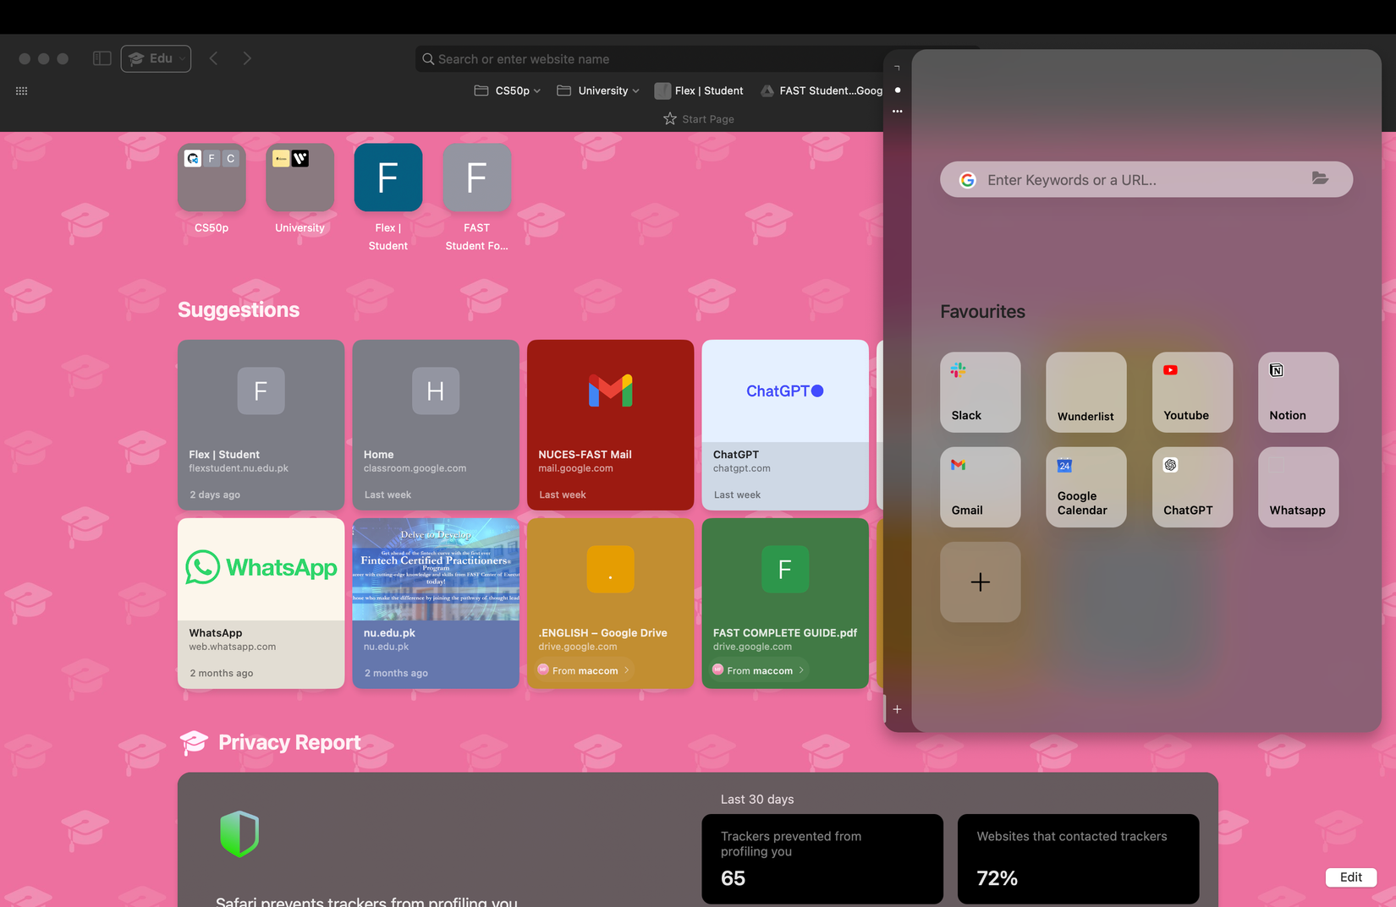Click the corner icon atop side strip
This screenshot has height=907, width=1396.
pyautogui.click(x=897, y=68)
